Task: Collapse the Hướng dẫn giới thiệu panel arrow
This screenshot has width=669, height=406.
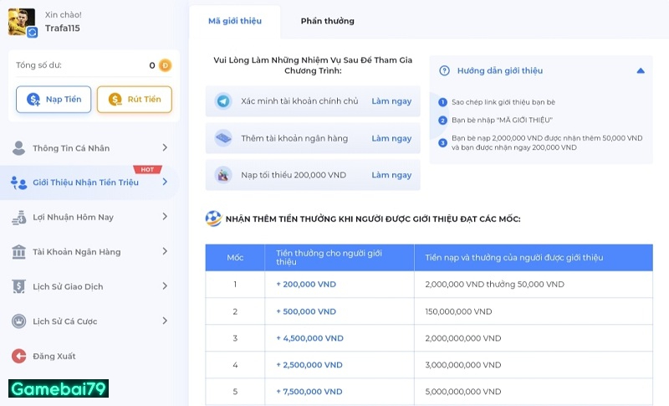Action: tap(640, 71)
